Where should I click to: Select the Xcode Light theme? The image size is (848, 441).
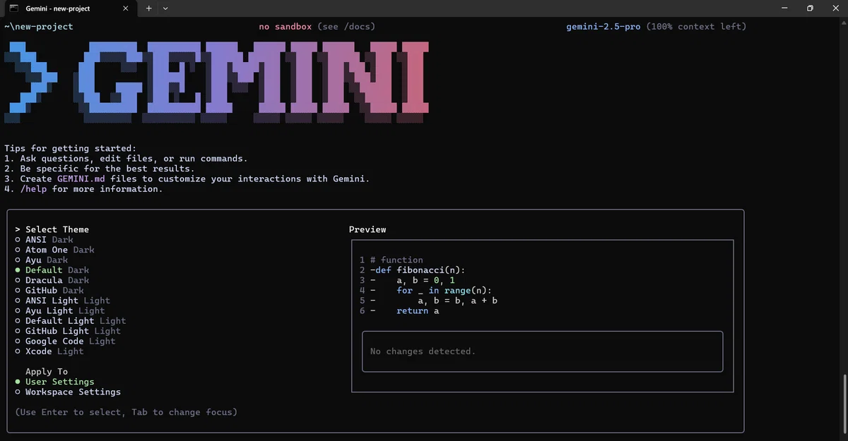(49, 351)
